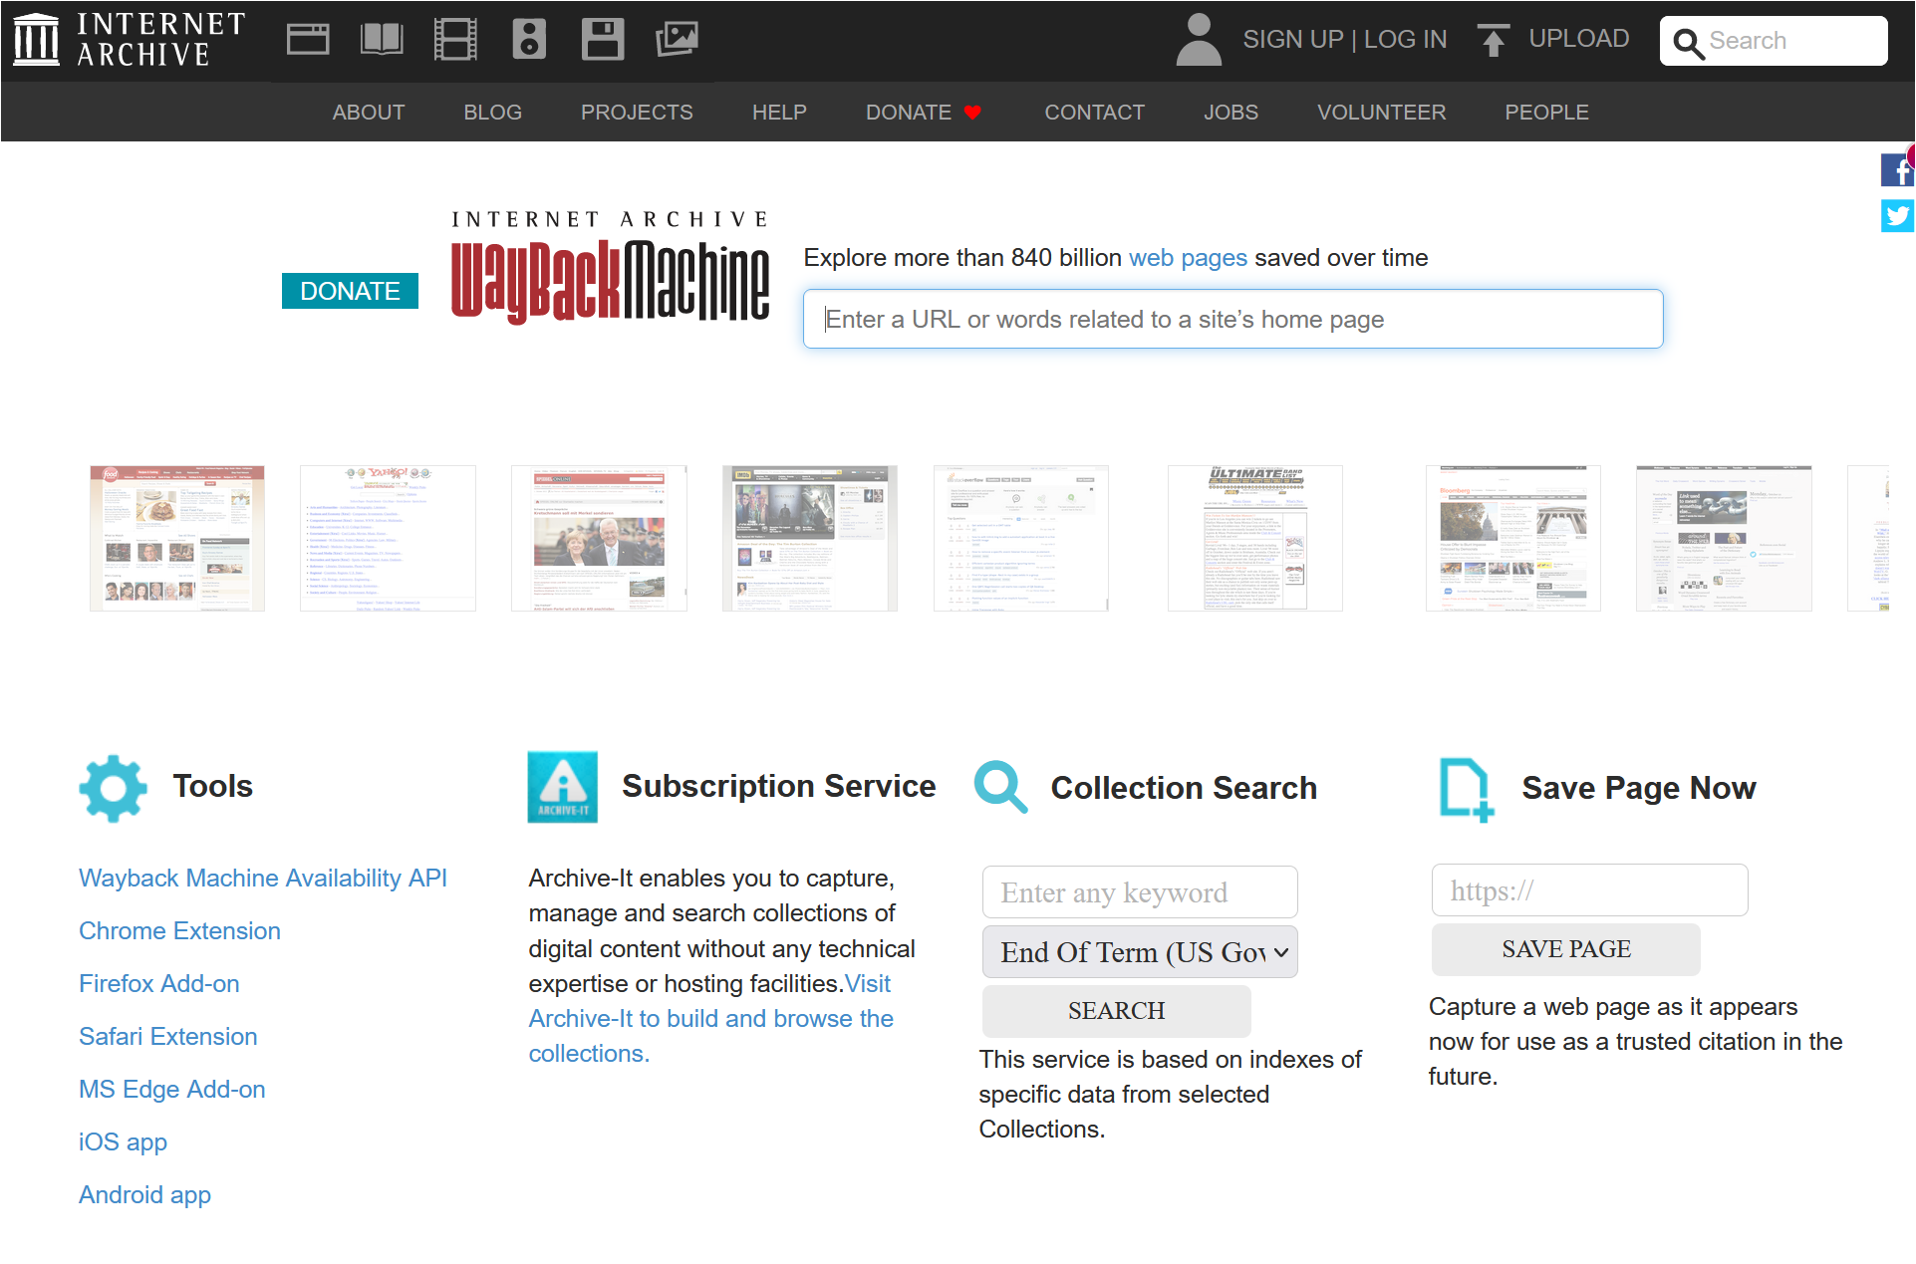Click the SAVE PAGE button
The height and width of the screenshot is (1264, 1916).
pos(1565,949)
